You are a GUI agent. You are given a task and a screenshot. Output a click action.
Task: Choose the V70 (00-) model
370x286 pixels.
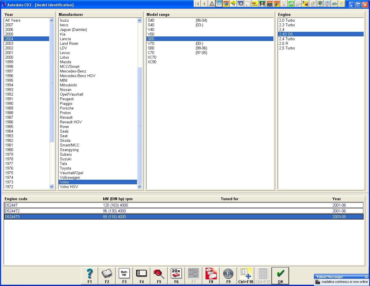pyautogui.click(x=210, y=43)
